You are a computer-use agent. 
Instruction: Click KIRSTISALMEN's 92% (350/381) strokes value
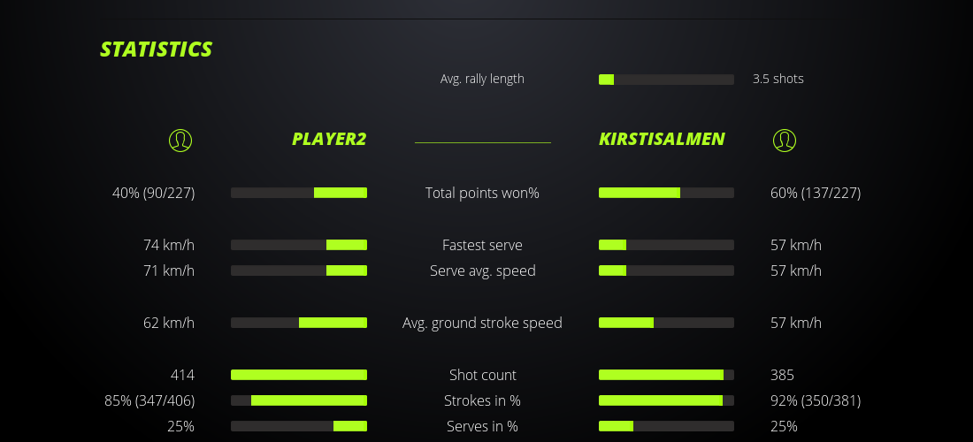[816, 400]
